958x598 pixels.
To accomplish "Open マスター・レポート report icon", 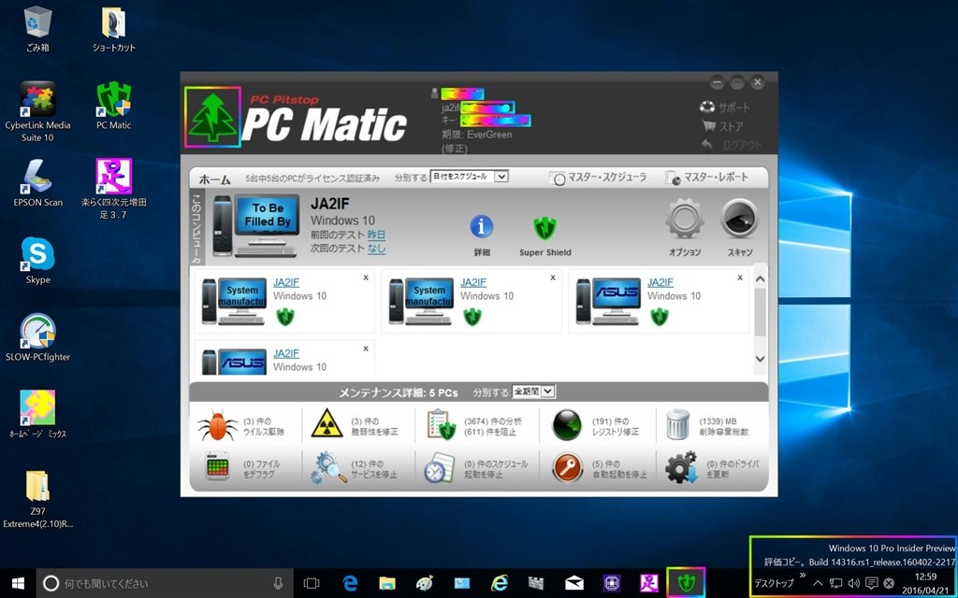I will 673,178.
